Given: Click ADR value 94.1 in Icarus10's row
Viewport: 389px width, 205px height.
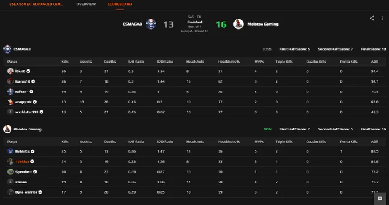Looking at the screenshot, I should [375, 81].
